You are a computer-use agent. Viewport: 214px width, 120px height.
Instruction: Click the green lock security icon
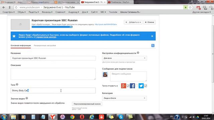pyautogui.click(x=186, y=7)
